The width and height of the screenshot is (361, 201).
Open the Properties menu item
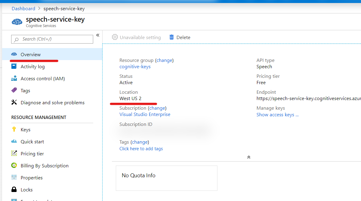32,178
